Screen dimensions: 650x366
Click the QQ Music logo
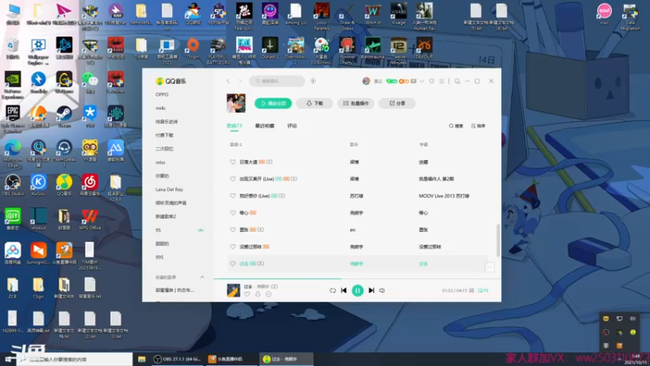pyautogui.click(x=171, y=81)
